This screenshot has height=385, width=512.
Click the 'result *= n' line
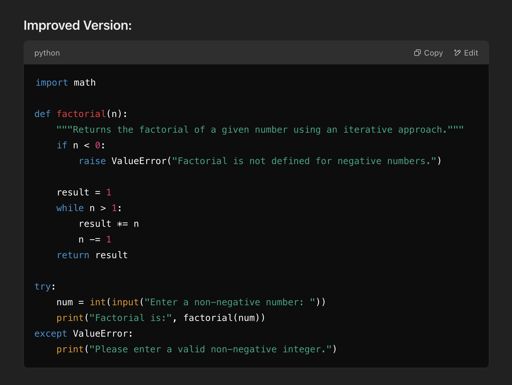click(x=109, y=224)
